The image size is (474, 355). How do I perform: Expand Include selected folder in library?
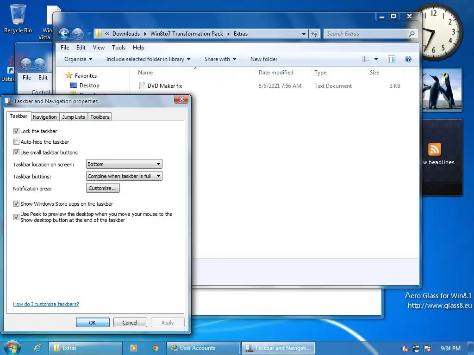pyautogui.click(x=148, y=59)
